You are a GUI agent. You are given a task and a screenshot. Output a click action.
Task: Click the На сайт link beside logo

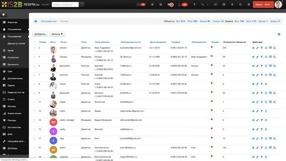45,4
